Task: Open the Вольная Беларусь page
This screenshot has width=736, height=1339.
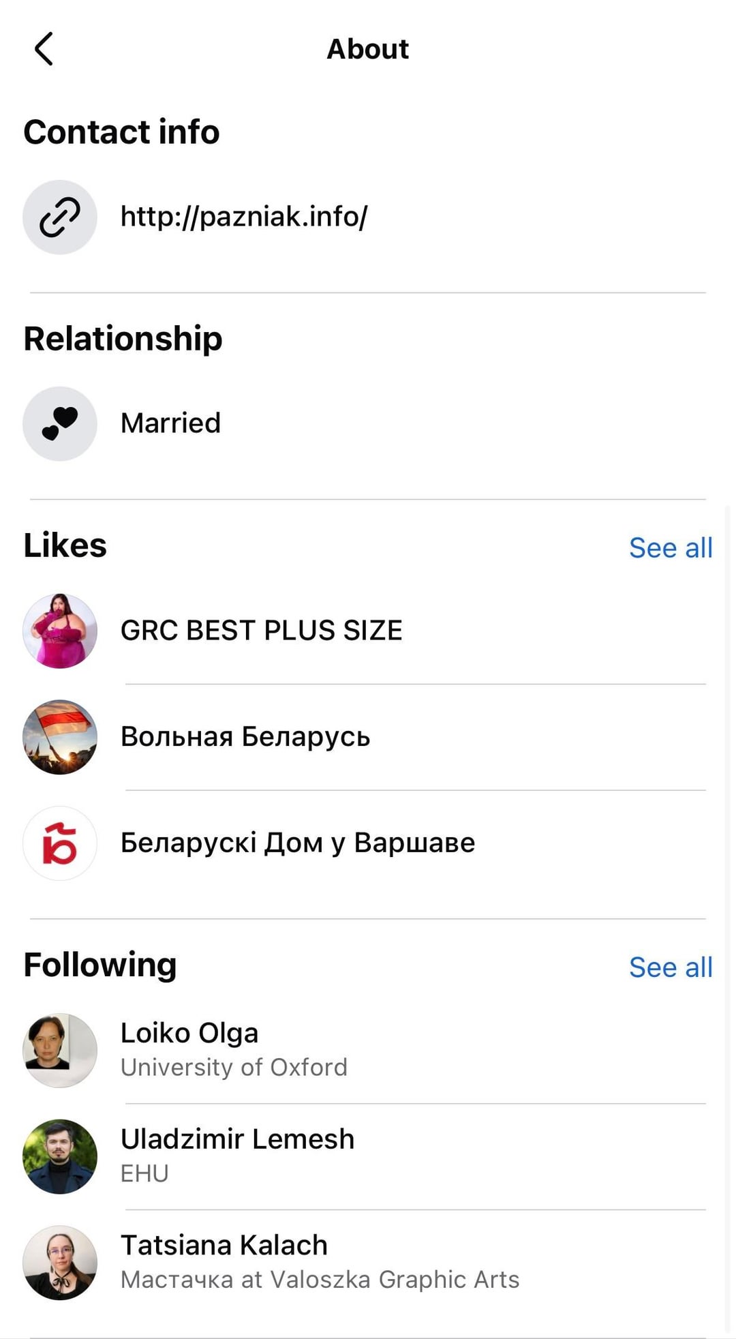Action: pyautogui.click(x=245, y=737)
